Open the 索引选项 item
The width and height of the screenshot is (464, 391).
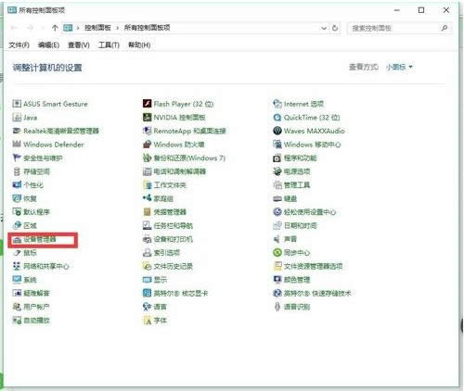161,253
